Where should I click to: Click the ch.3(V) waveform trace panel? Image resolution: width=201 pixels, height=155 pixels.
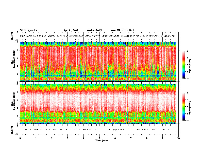99,130
